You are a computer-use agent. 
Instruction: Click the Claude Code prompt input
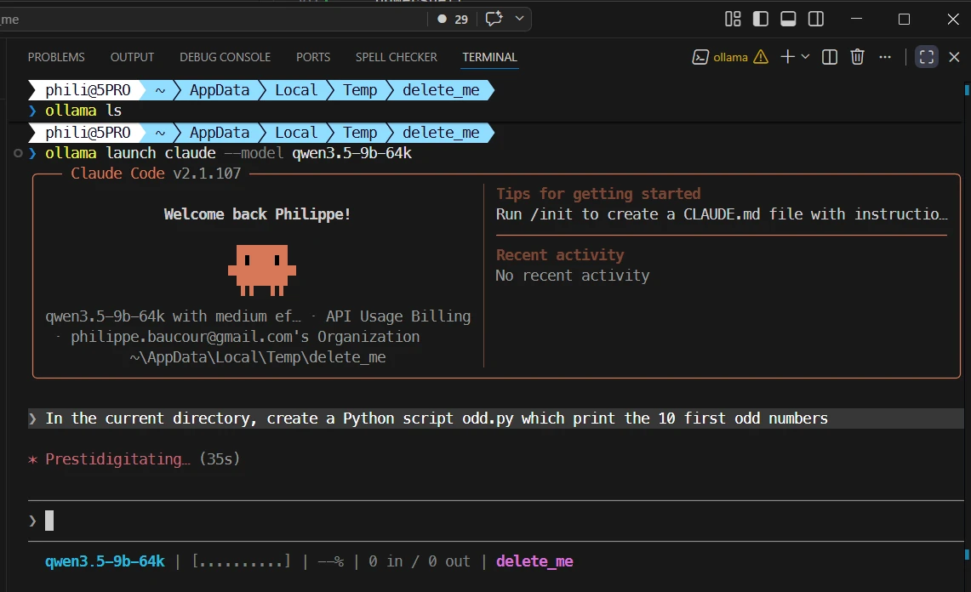(x=495, y=521)
